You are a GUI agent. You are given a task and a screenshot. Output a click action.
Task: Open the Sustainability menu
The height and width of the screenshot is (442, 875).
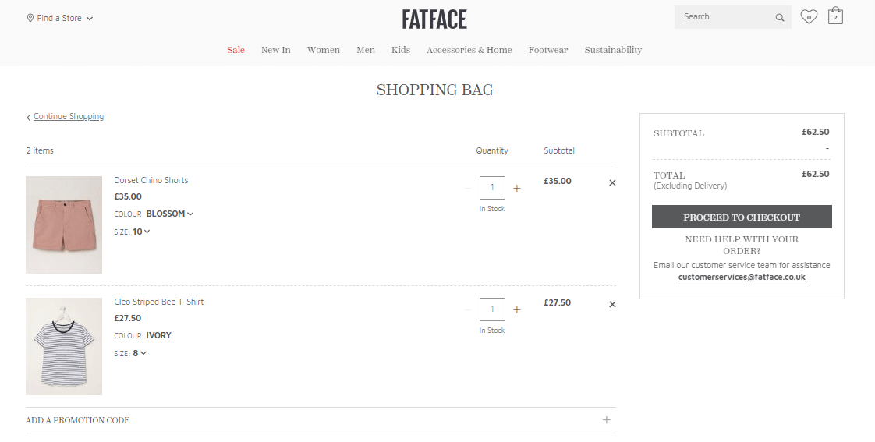[613, 50]
